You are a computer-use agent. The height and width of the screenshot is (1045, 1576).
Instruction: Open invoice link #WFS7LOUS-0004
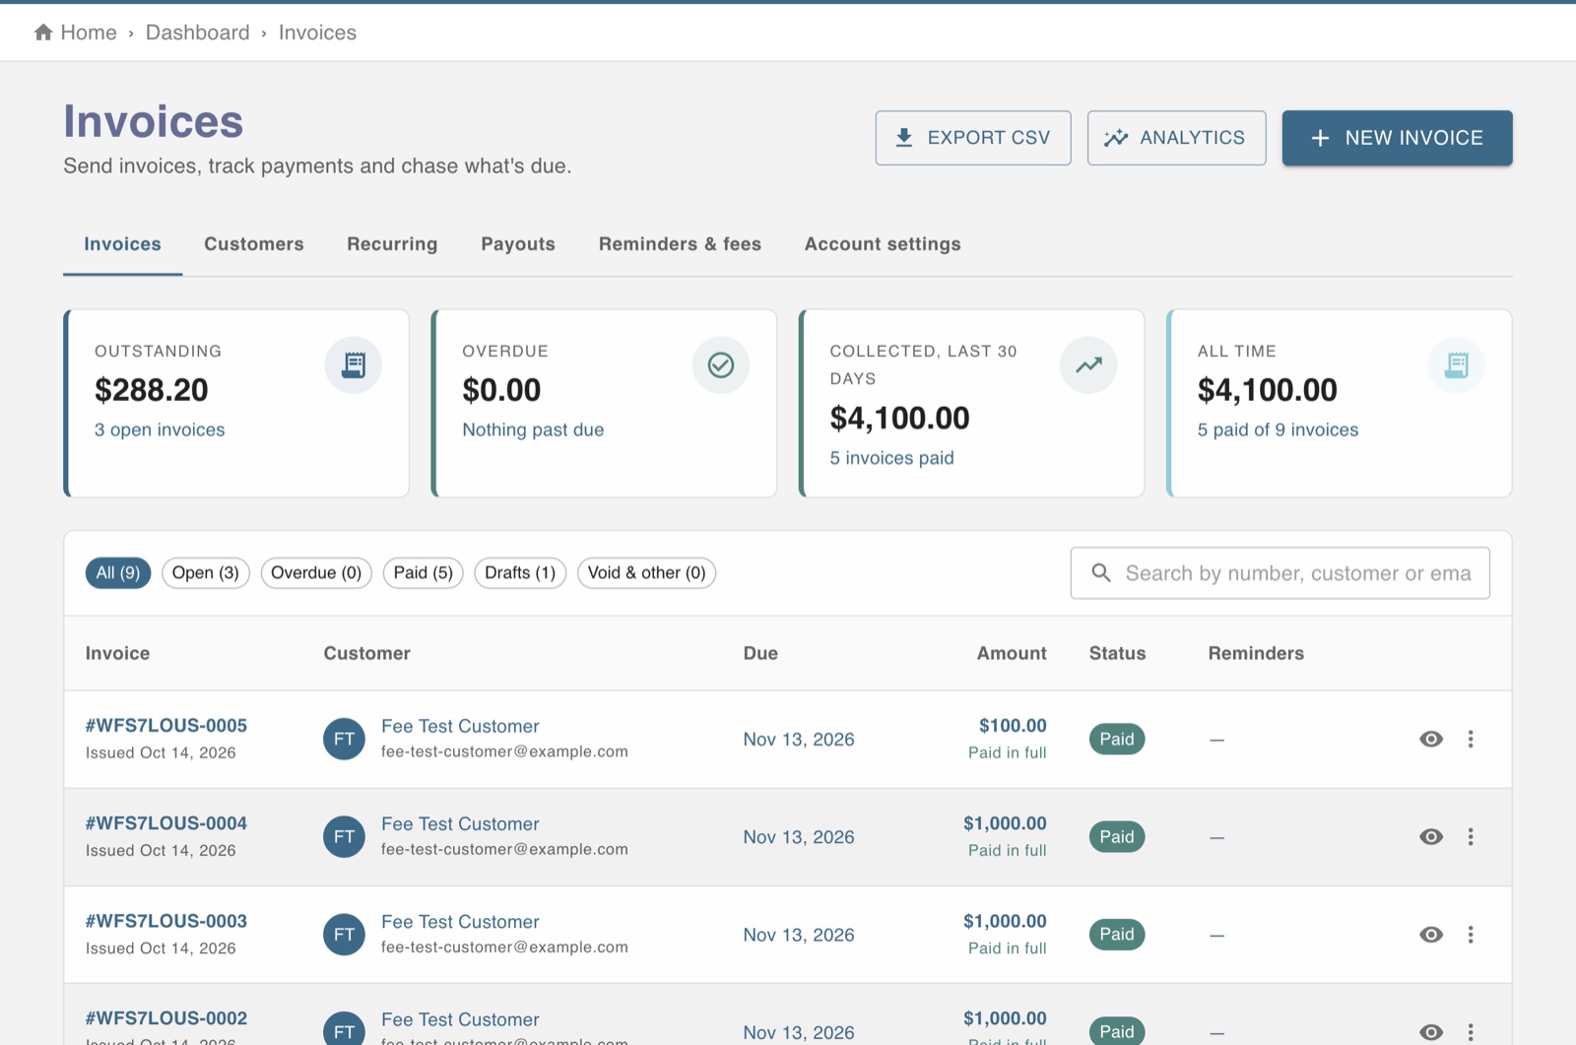[166, 822]
